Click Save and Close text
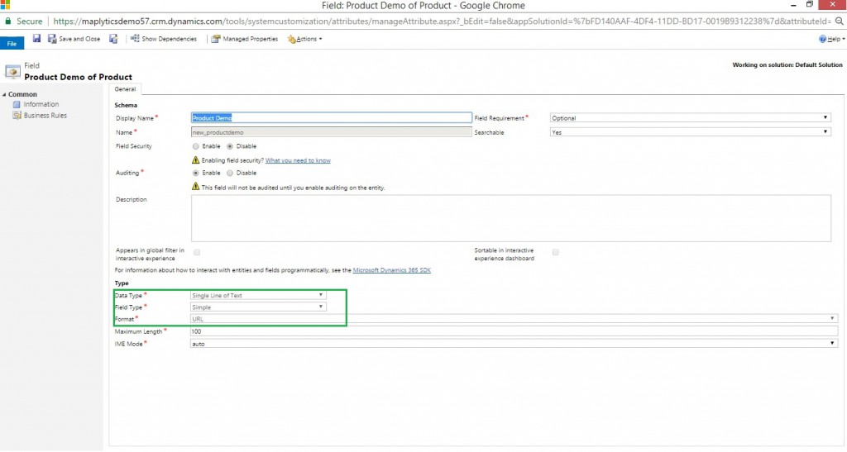 pos(79,39)
